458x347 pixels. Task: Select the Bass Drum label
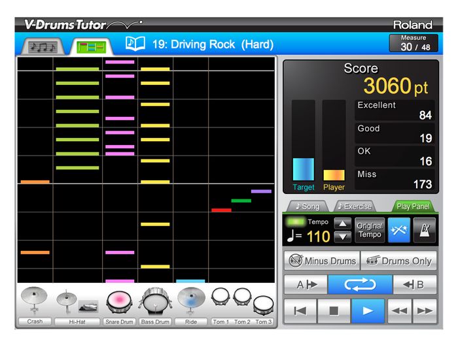155,322
